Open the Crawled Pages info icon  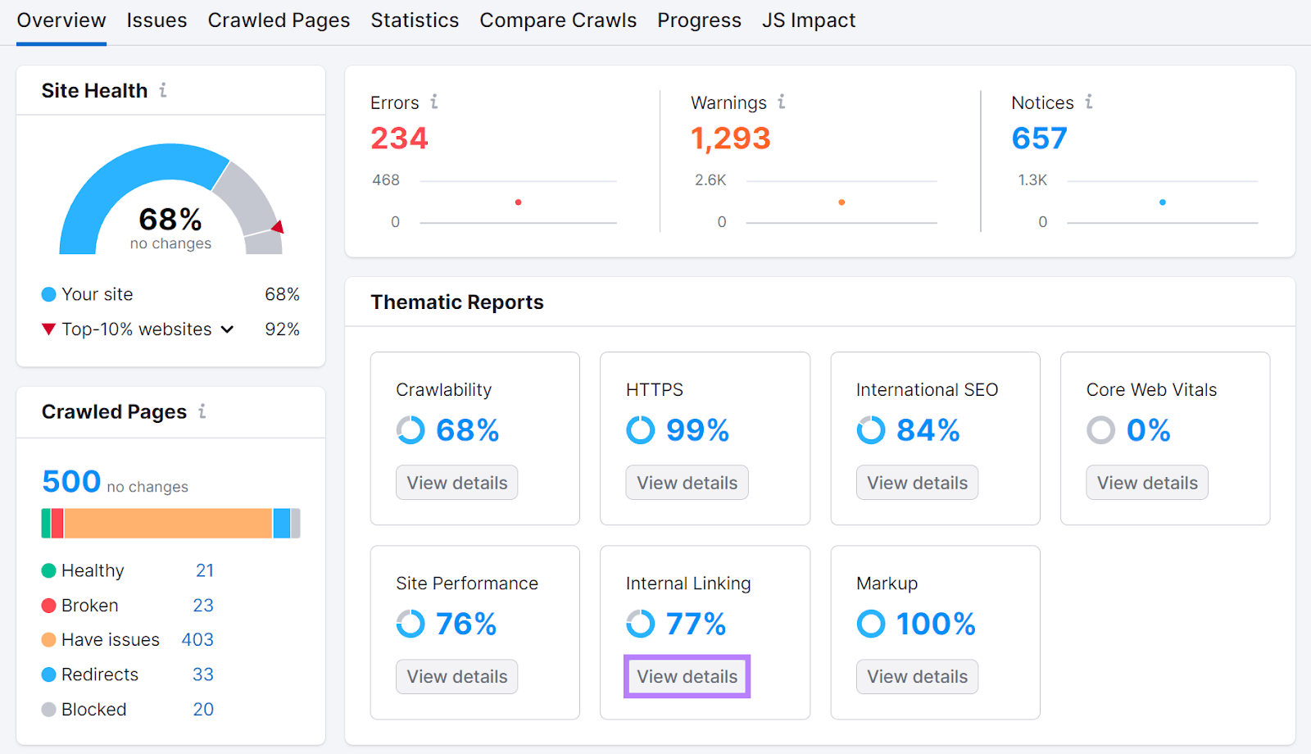[x=202, y=412]
